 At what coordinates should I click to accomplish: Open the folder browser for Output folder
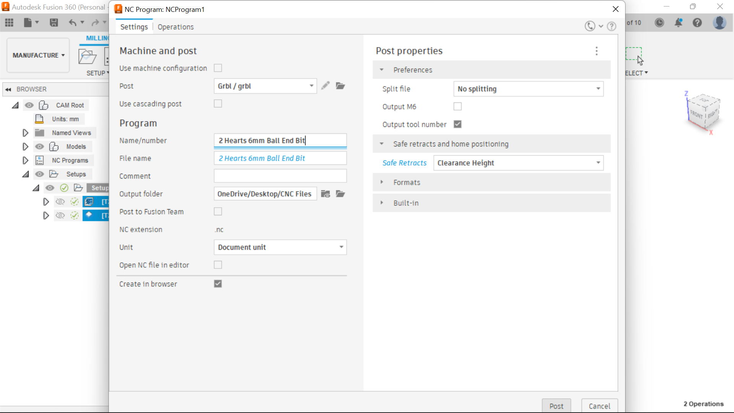pyautogui.click(x=340, y=194)
